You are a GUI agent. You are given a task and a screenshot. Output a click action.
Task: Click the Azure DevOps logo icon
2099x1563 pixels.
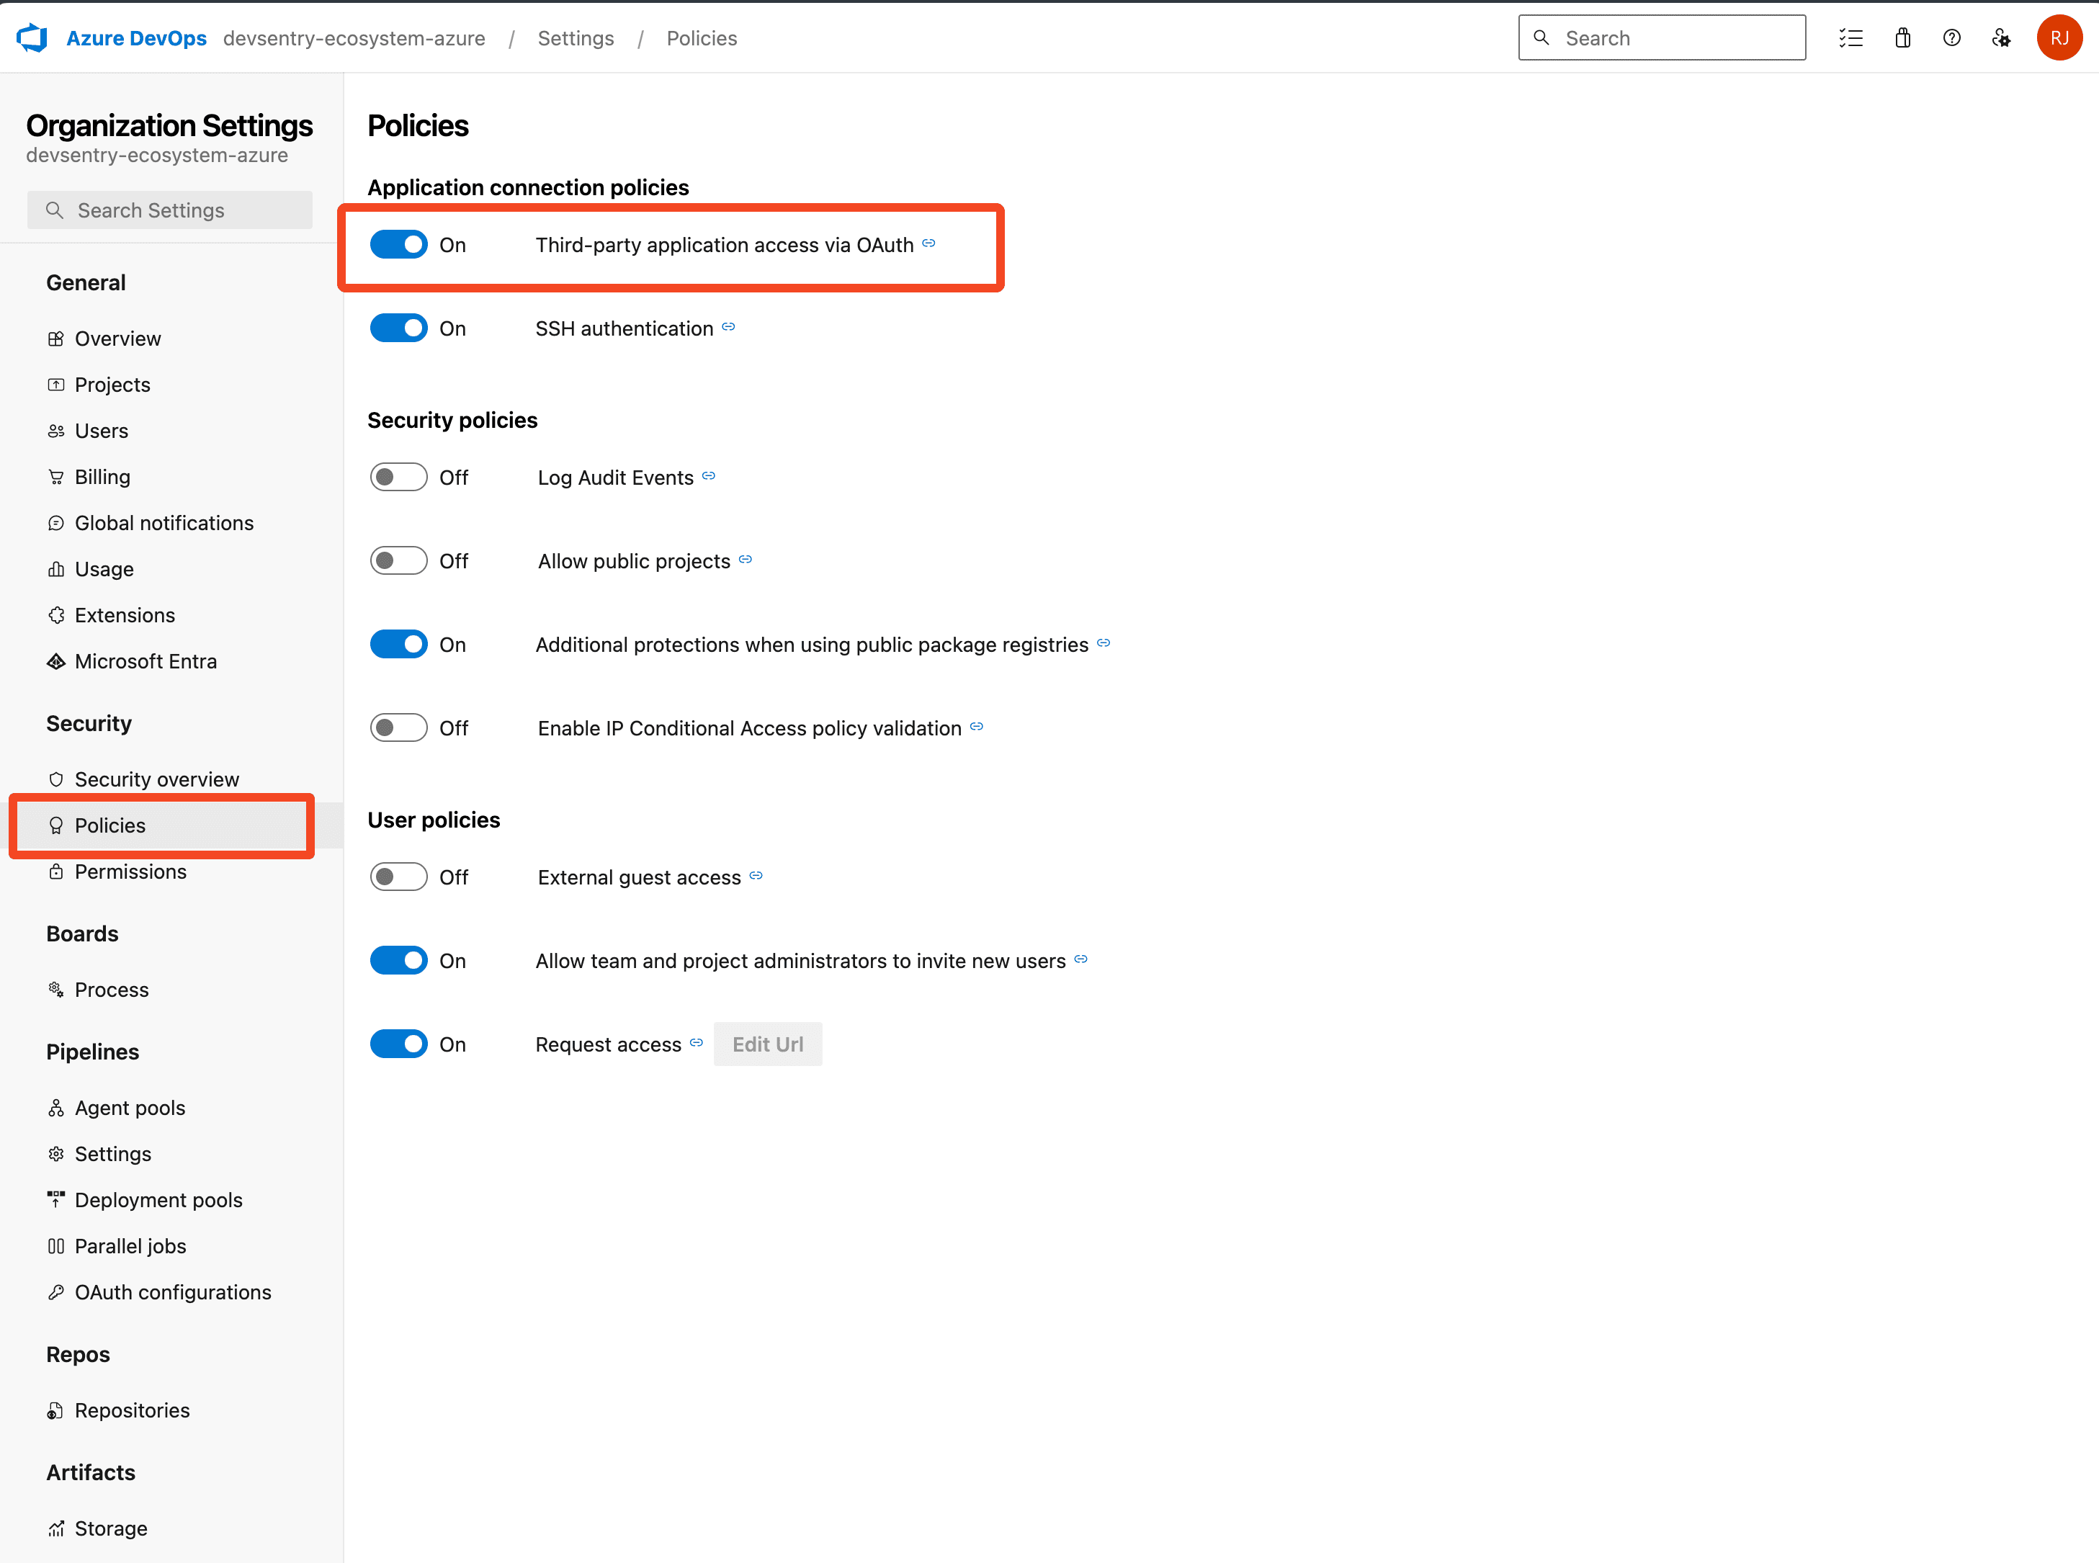[x=32, y=38]
